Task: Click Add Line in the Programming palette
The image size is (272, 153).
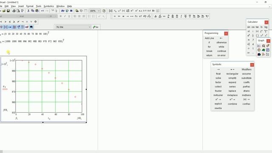Action: (x=209, y=38)
